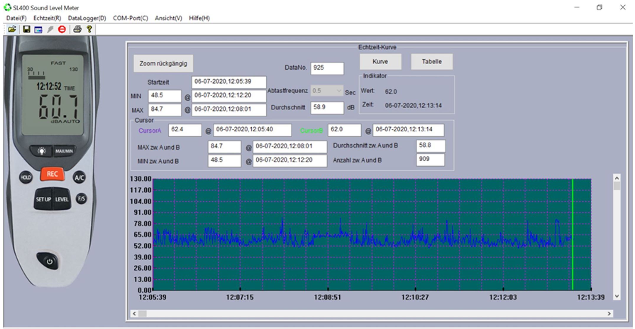Open the Abtastfrequenz dropdown
635x329 pixels.
pos(339,91)
